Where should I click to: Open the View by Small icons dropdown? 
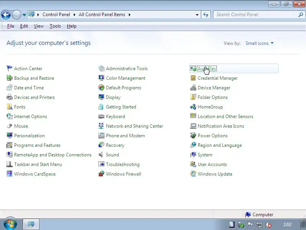pos(259,43)
